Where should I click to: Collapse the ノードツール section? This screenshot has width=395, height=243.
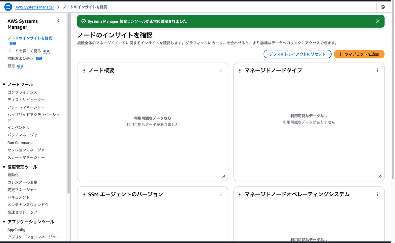pyautogui.click(x=4, y=85)
